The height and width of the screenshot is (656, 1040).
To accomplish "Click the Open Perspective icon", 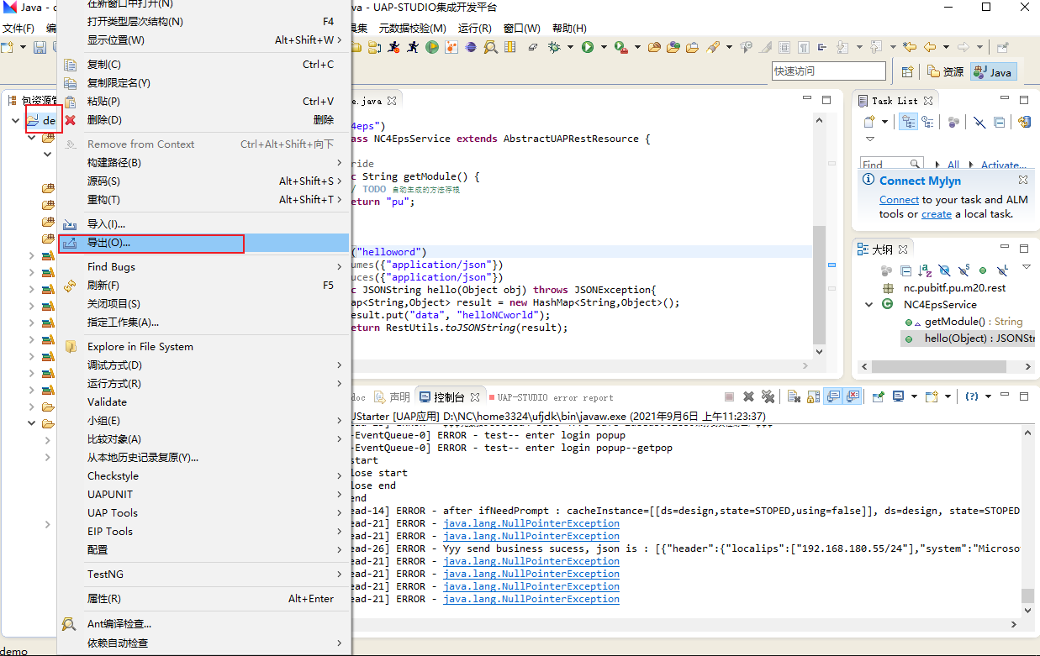I will click(907, 72).
